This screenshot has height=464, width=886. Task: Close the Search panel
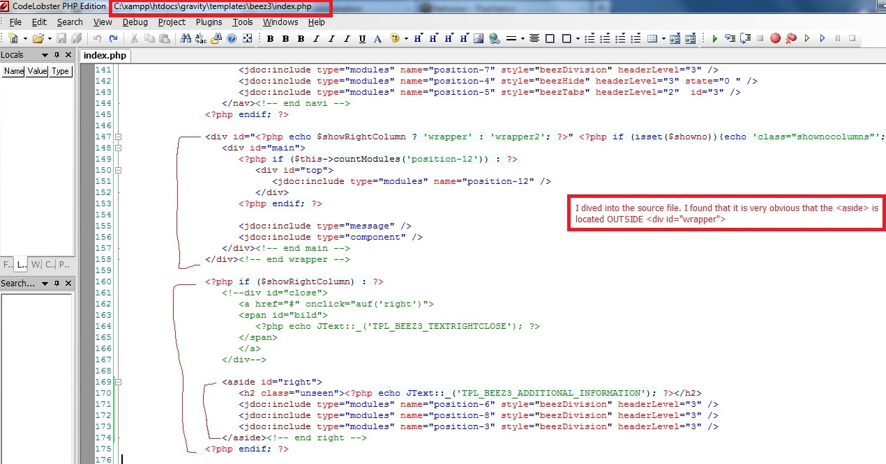coord(68,284)
